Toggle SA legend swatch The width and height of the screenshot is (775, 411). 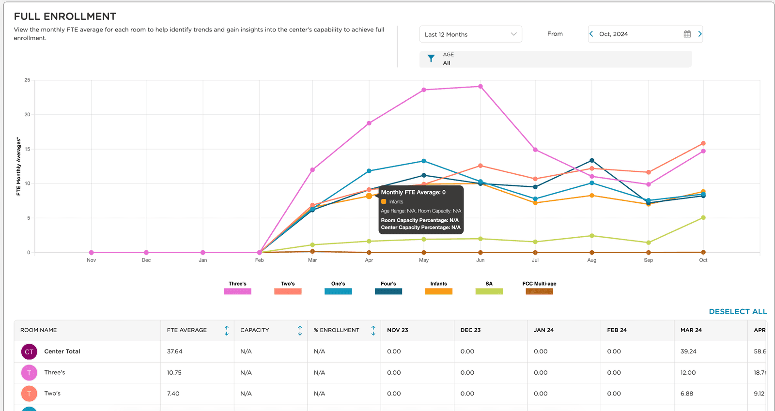(489, 291)
